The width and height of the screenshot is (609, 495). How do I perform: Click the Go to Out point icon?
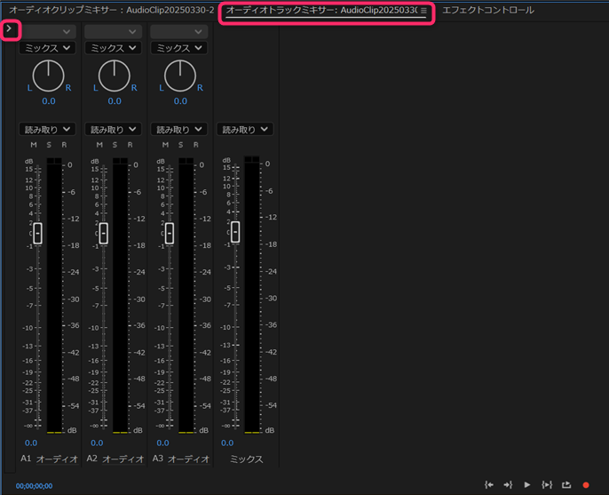coord(508,485)
